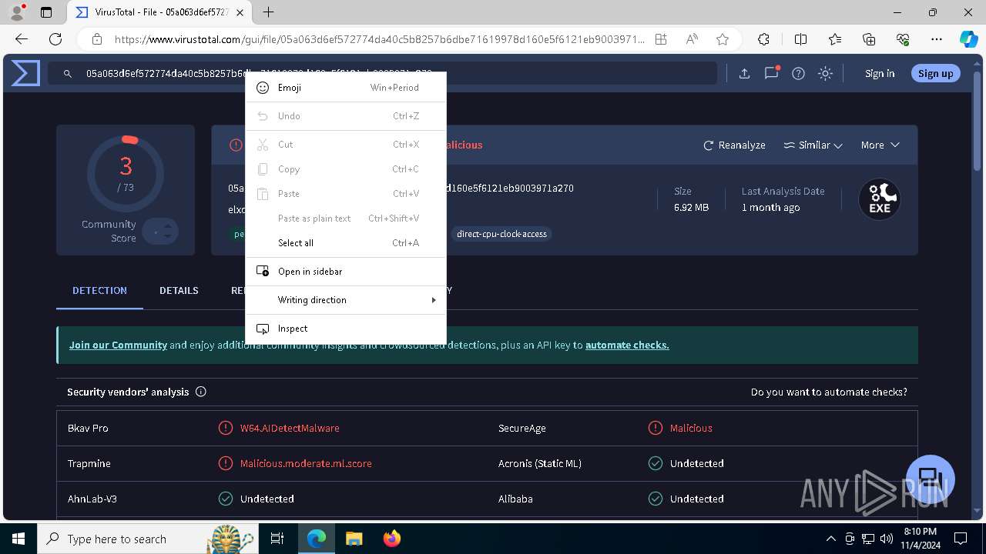Click the Sign up button
Screen dimensions: 986x554
click(x=935, y=73)
